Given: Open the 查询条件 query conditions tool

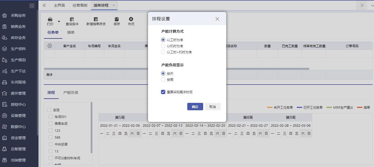Looking at the screenshot, I should tap(72, 19).
